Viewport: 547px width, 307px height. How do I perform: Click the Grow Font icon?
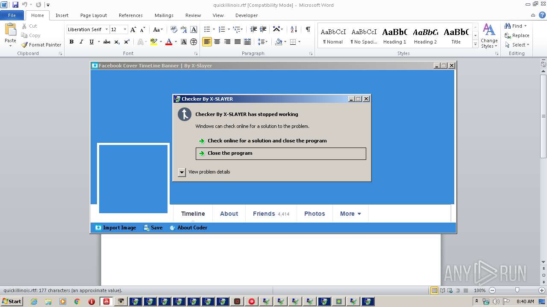point(133,29)
